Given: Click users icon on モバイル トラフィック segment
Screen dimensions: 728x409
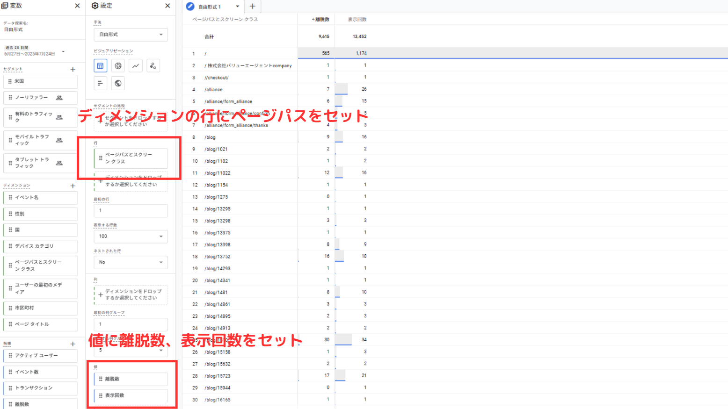Looking at the screenshot, I should click(59, 140).
